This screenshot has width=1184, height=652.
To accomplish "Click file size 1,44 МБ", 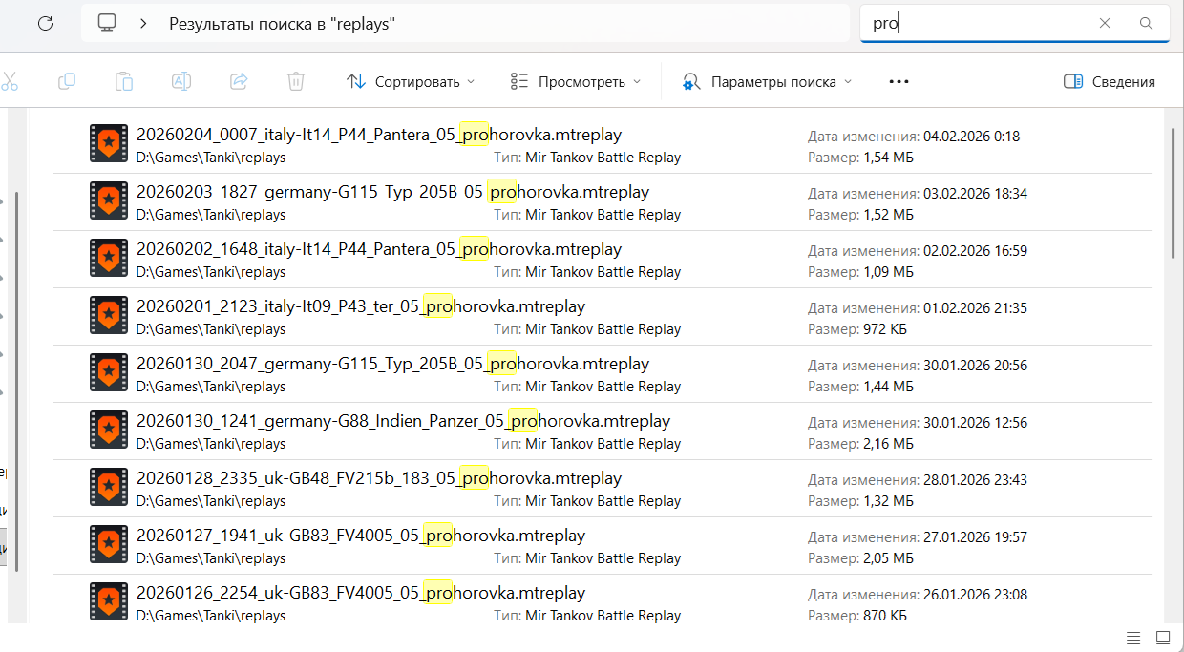I will pyautogui.click(x=888, y=387).
